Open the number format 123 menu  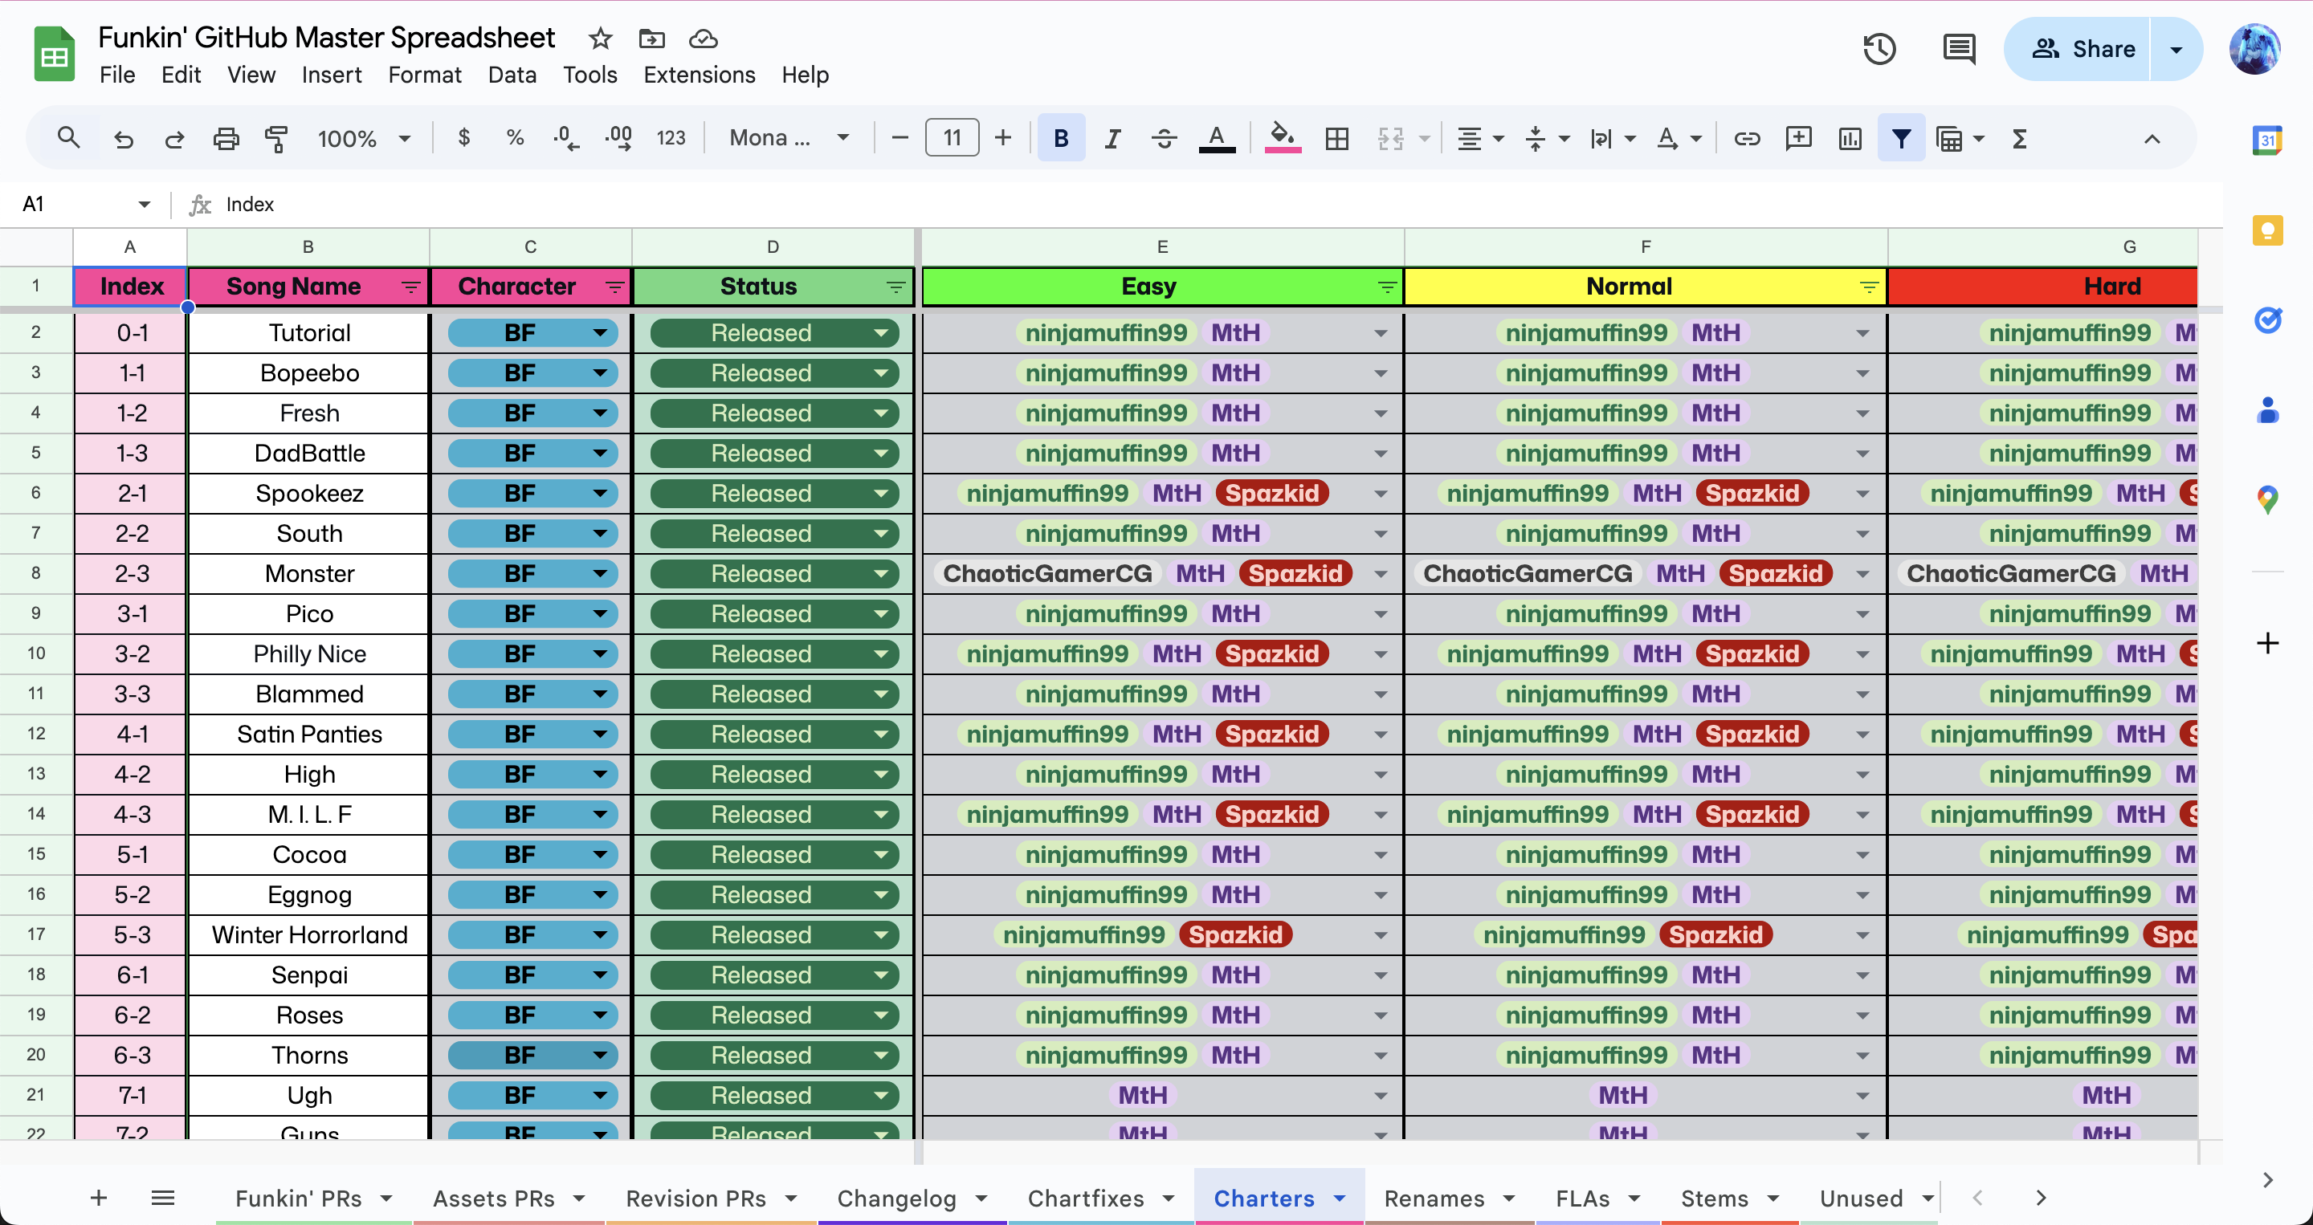point(671,138)
